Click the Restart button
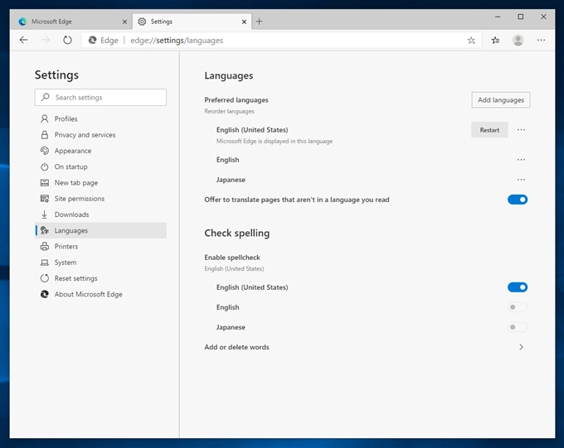The width and height of the screenshot is (564, 448). tap(489, 130)
